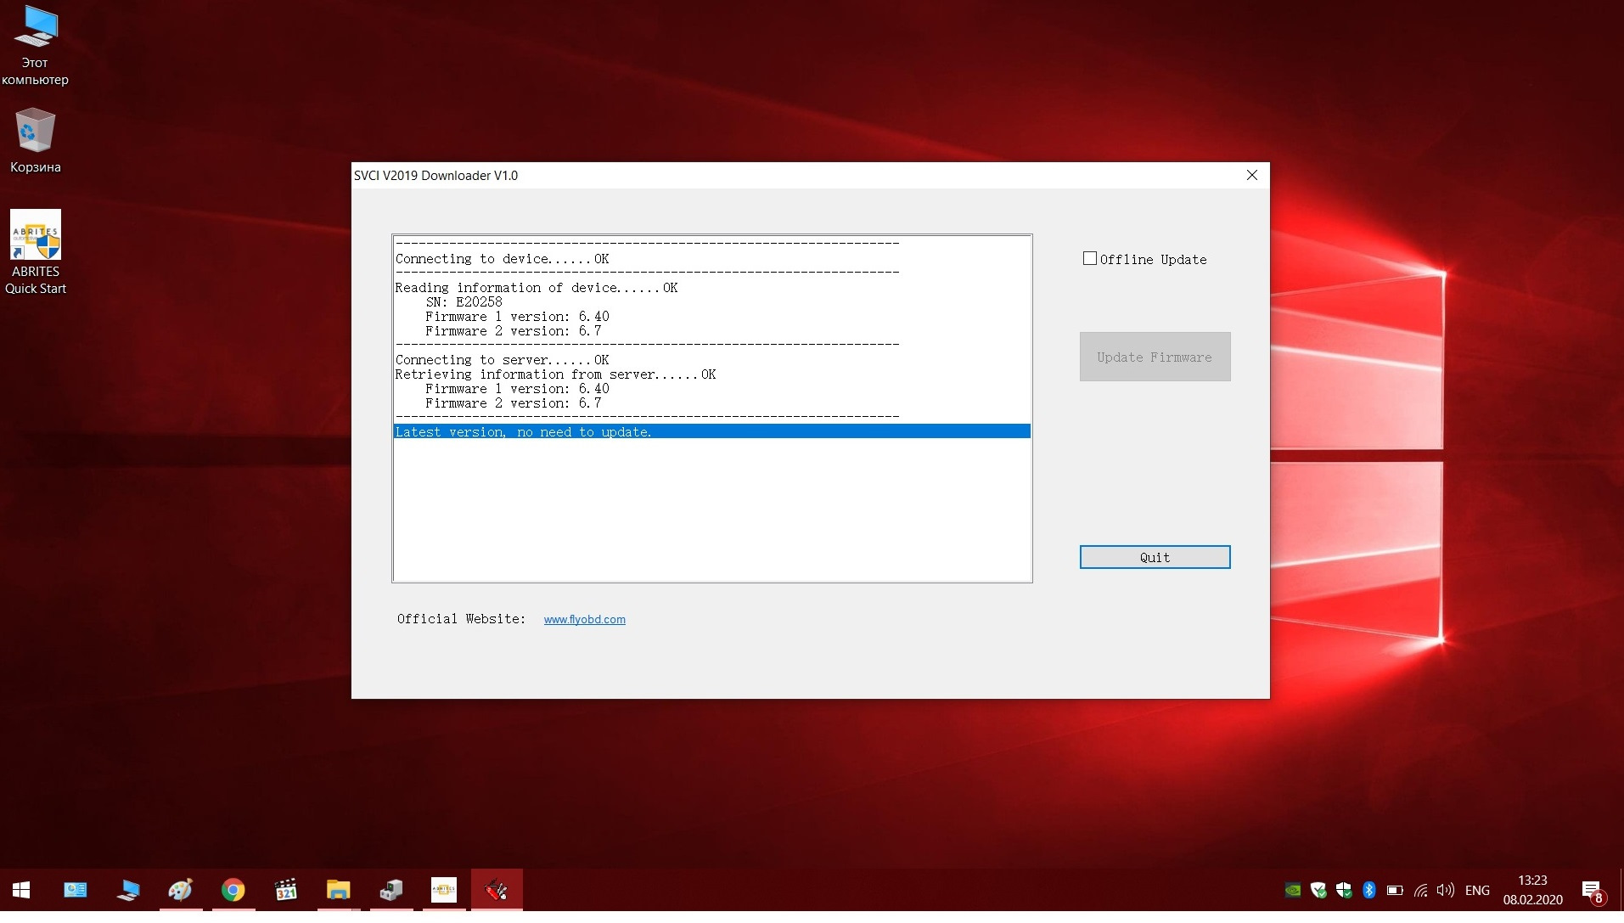Enable the Offline Update checkbox

[1090, 259]
